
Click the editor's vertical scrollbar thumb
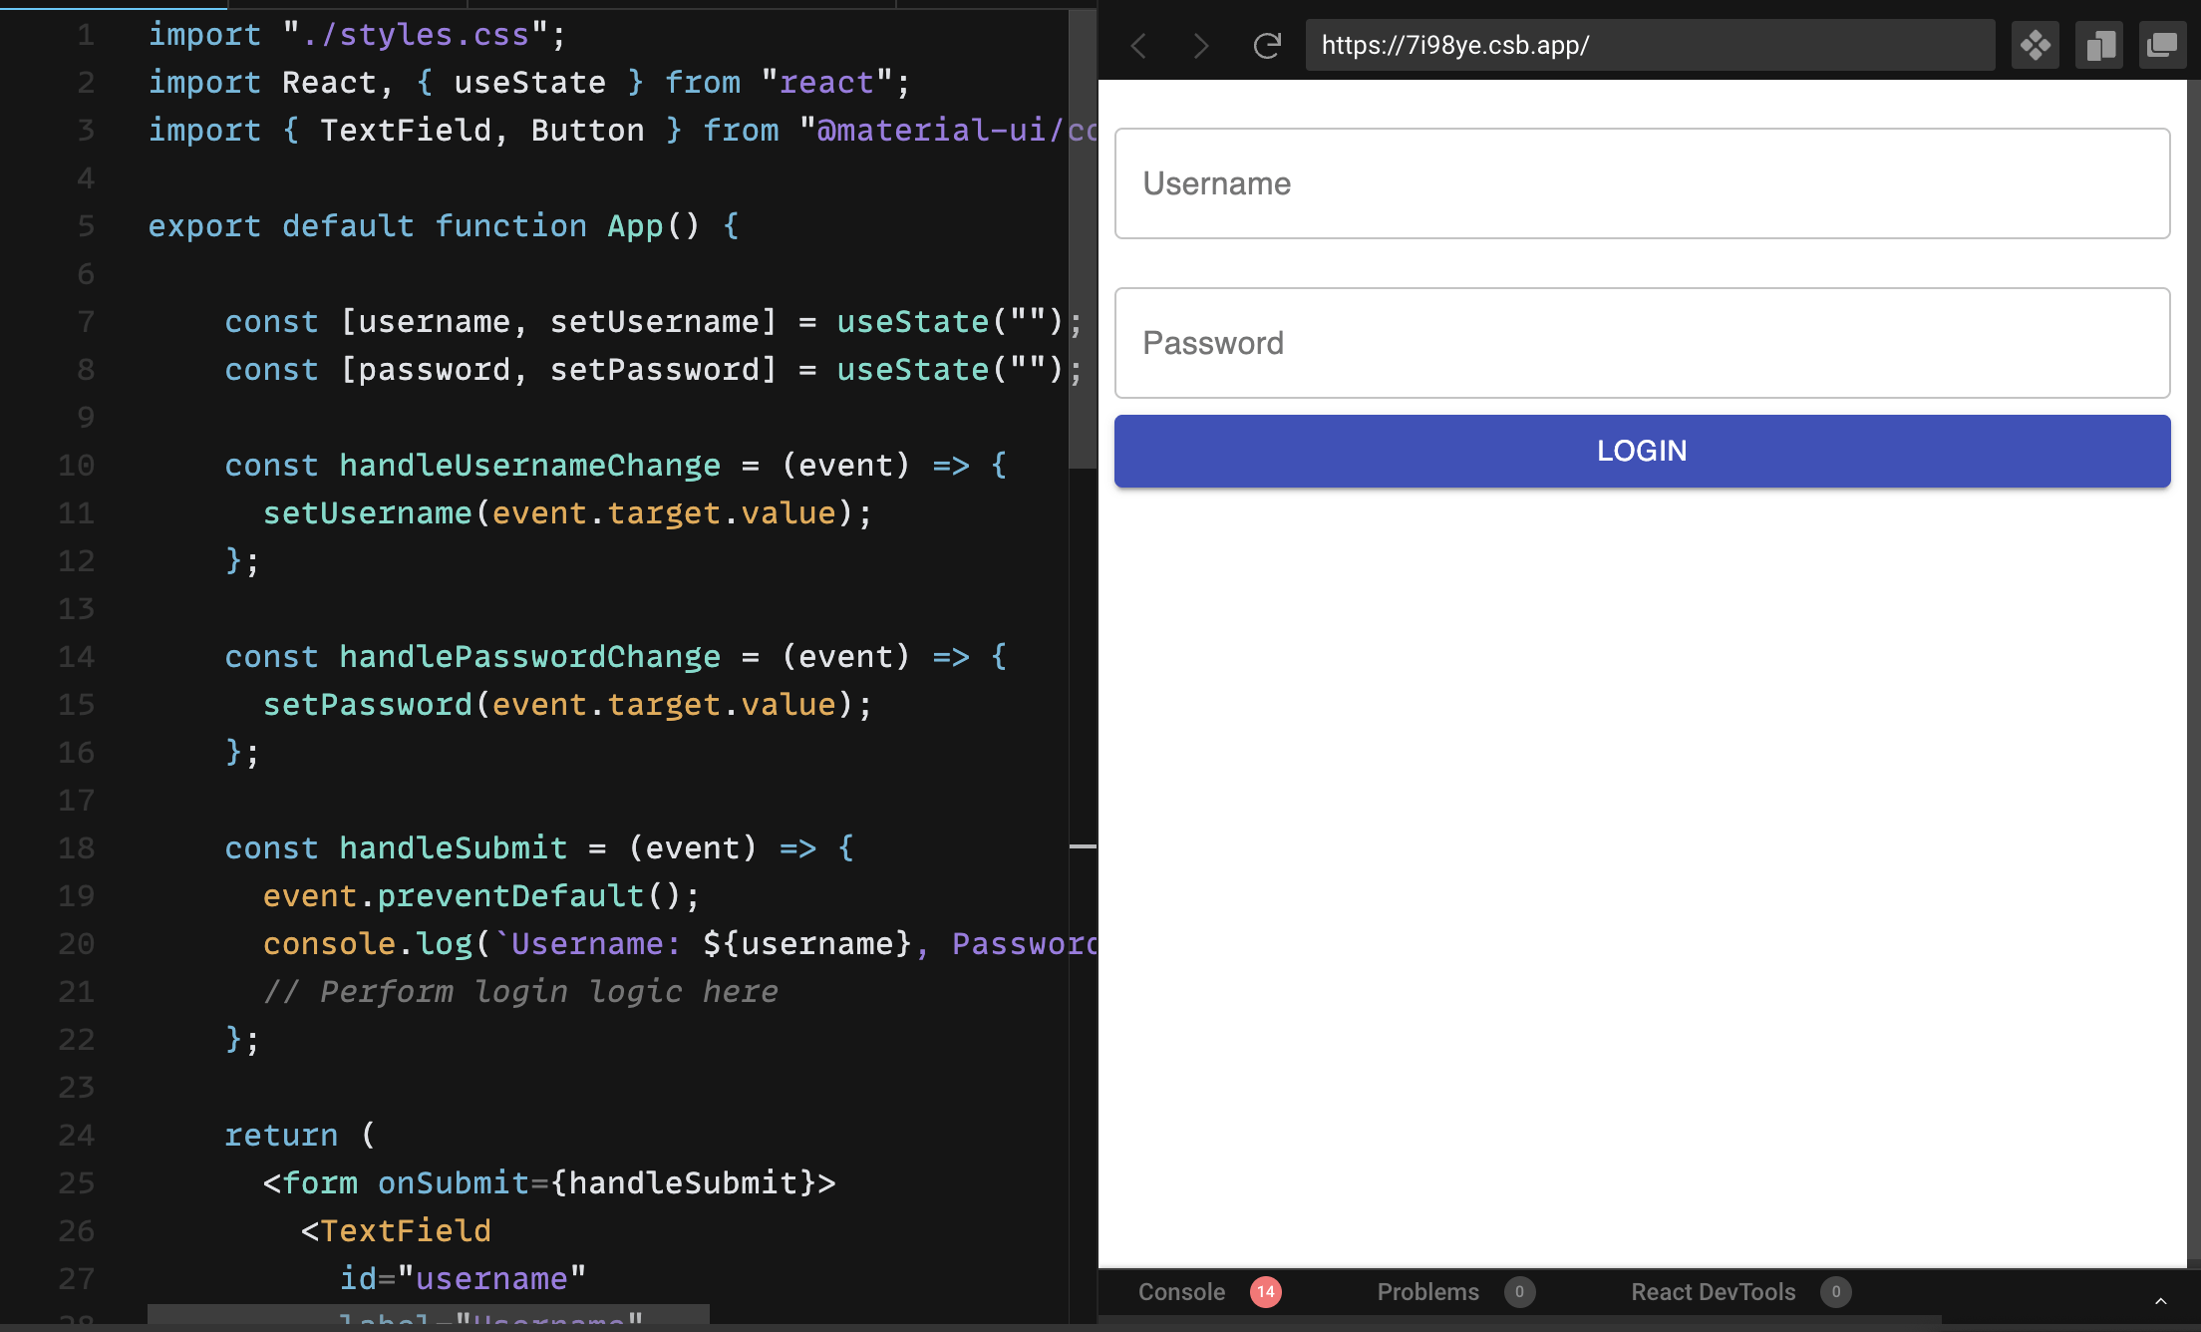pyautogui.click(x=1082, y=239)
